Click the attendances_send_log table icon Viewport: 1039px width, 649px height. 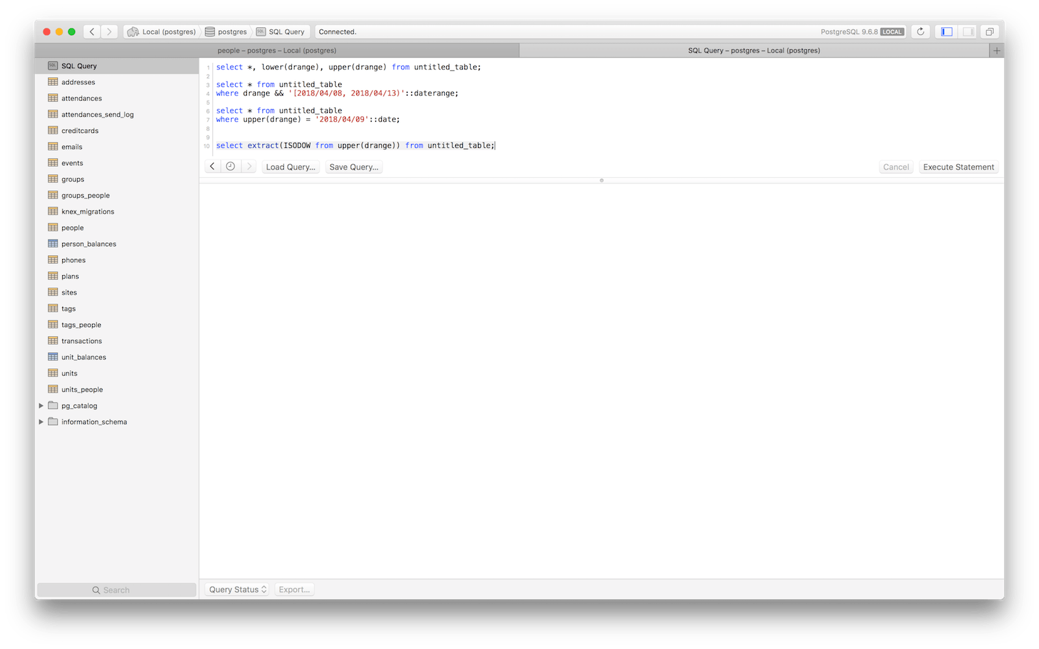coord(53,114)
